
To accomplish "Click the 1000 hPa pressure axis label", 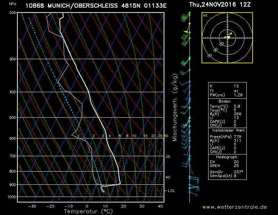I will tap(13, 197).
